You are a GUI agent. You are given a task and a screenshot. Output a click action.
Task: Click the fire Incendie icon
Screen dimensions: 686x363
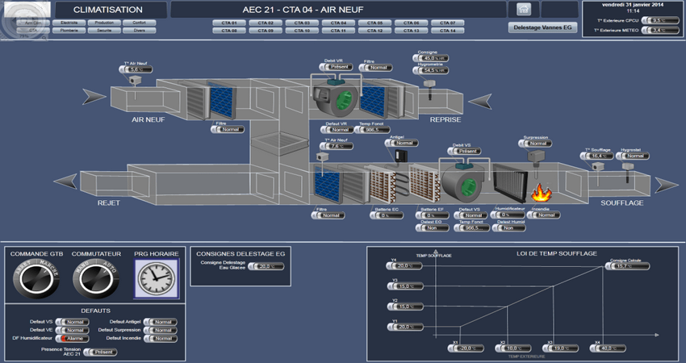click(539, 194)
